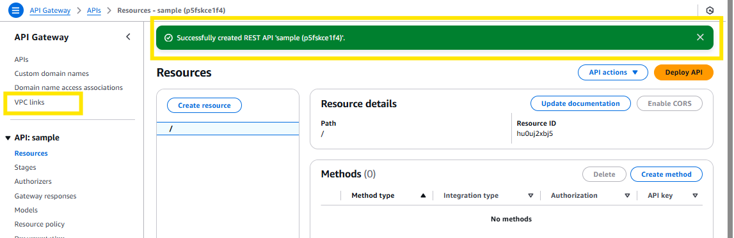
Task: Click the success checkmark icon in banner
Action: pyautogui.click(x=168, y=38)
